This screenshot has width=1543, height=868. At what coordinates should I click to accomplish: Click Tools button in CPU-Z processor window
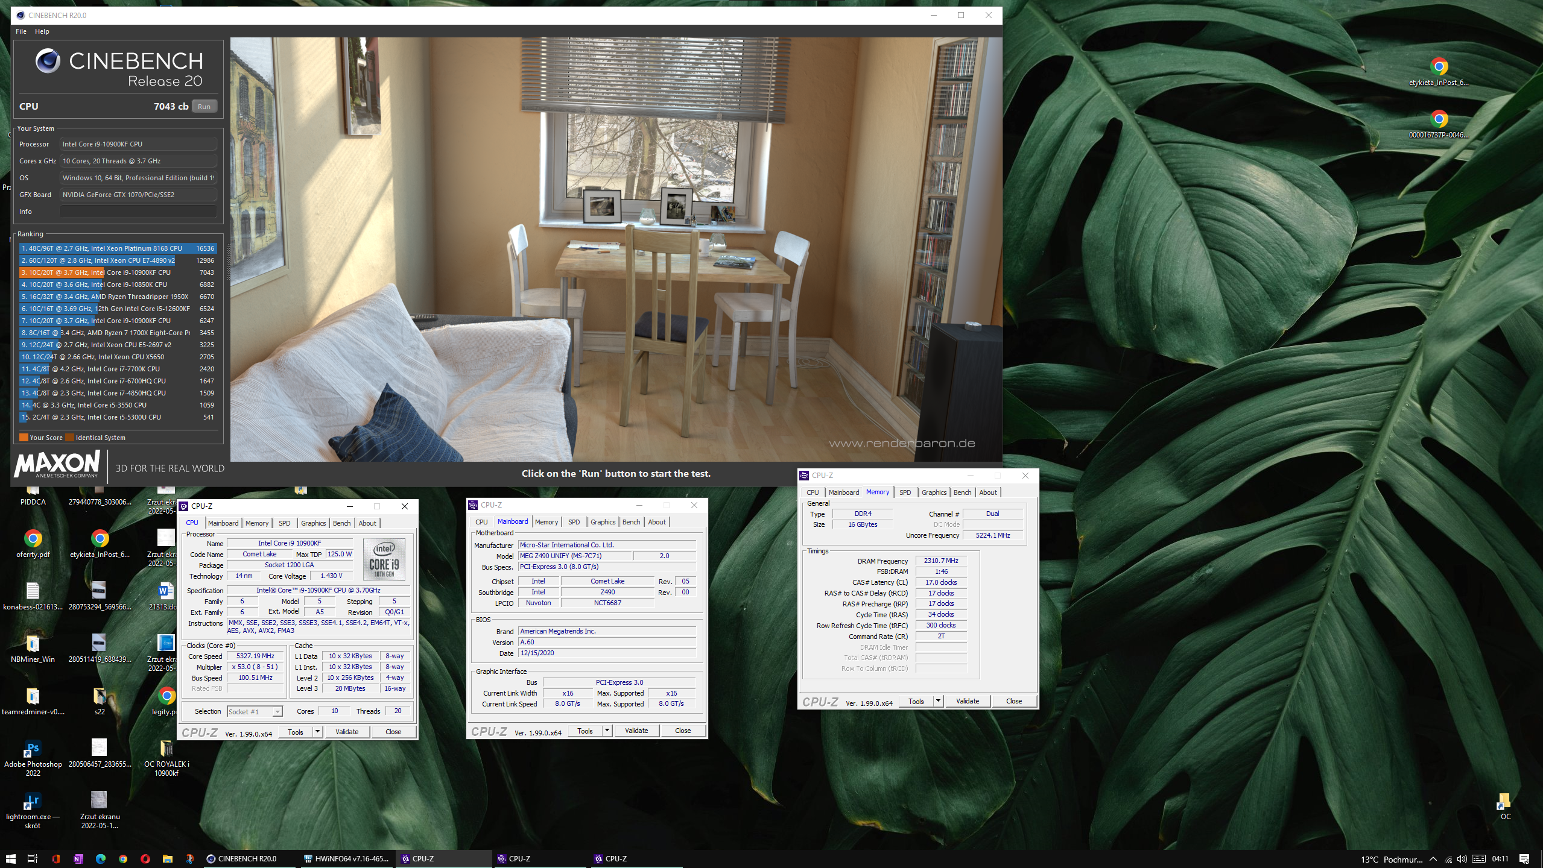pos(296,732)
